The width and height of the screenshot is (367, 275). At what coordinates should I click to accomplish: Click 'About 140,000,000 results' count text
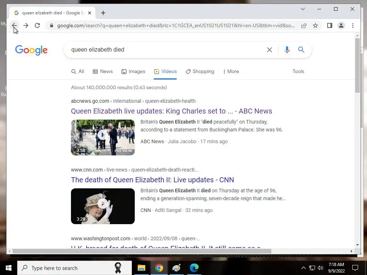tap(119, 87)
